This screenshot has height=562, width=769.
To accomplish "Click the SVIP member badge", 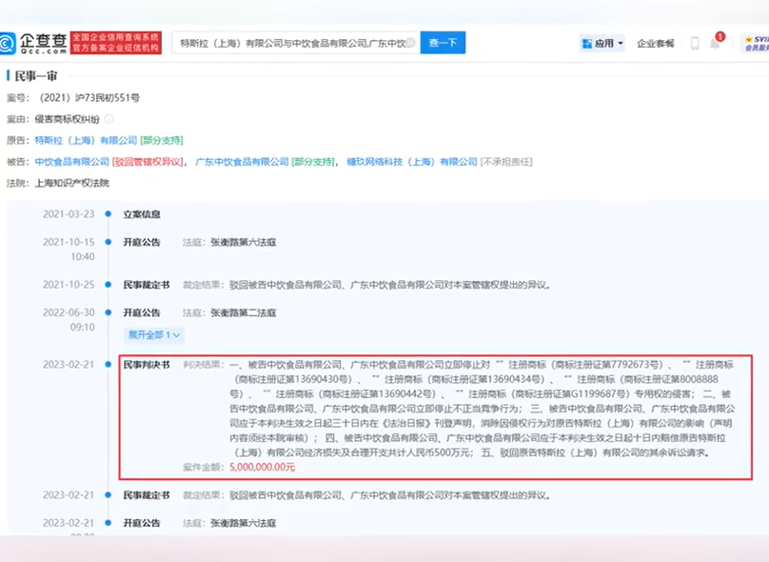I will pos(754,43).
